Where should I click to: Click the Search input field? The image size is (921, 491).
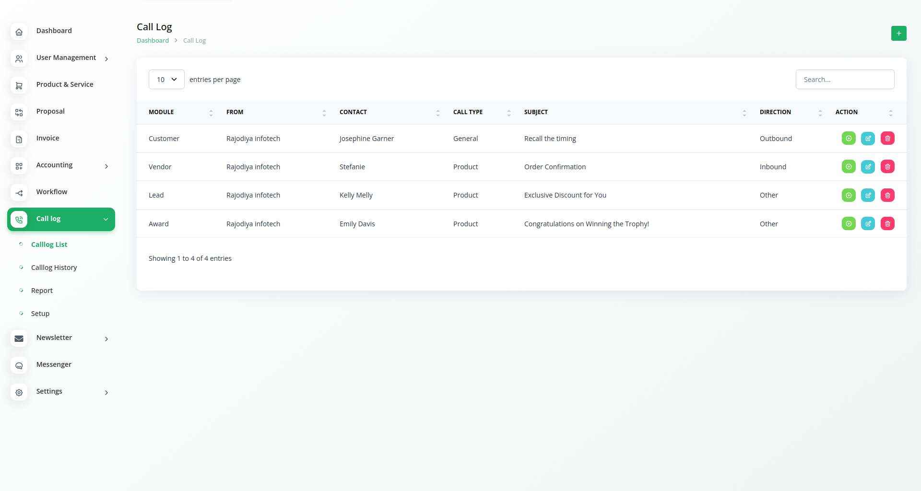[845, 80]
